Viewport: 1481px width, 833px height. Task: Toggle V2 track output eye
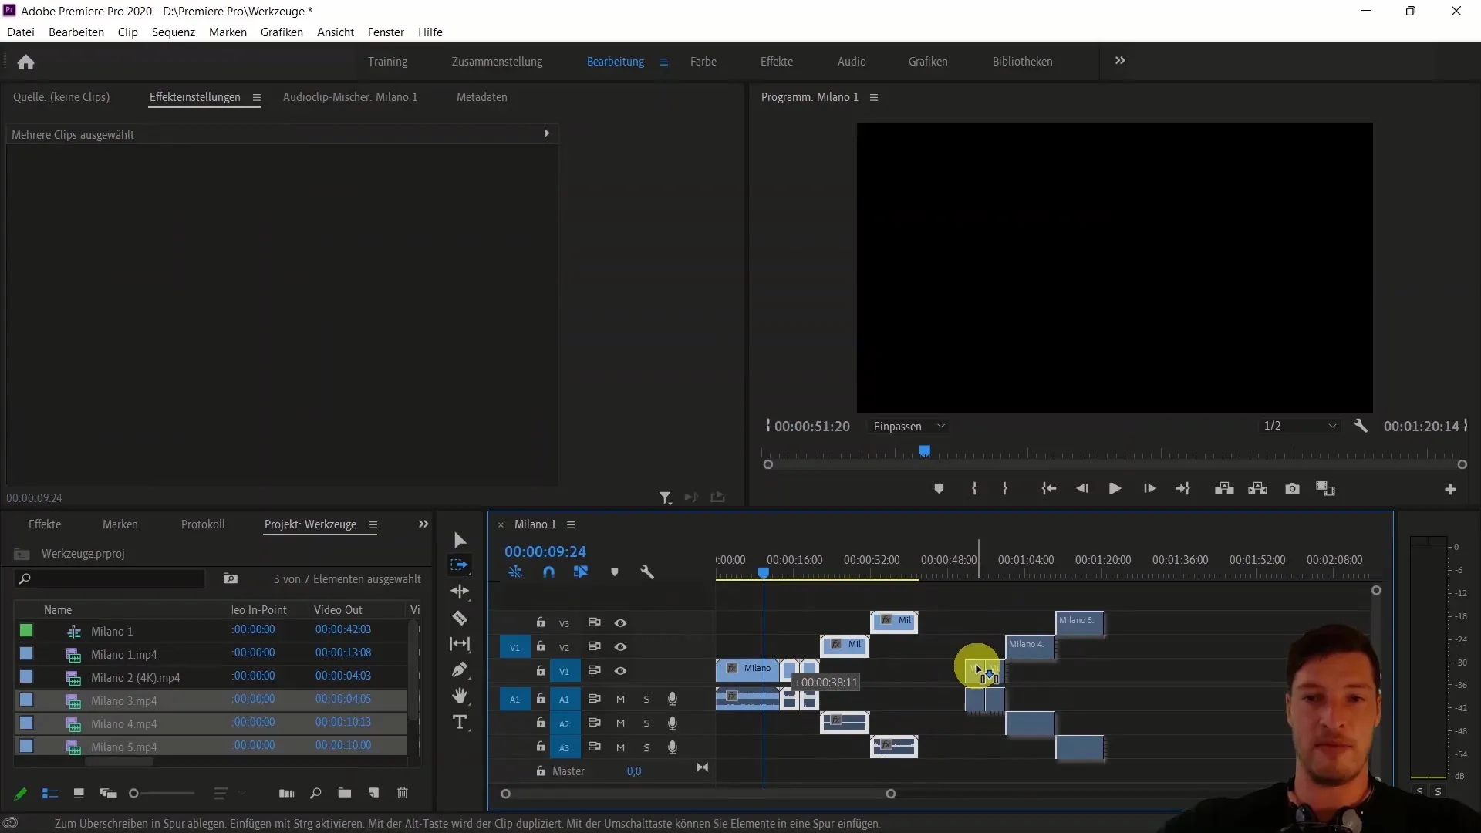pyautogui.click(x=620, y=647)
